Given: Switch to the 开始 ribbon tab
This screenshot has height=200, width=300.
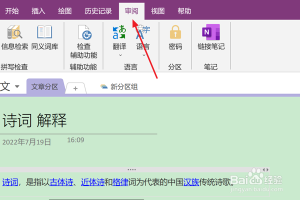Looking at the screenshot, I should [12, 11].
